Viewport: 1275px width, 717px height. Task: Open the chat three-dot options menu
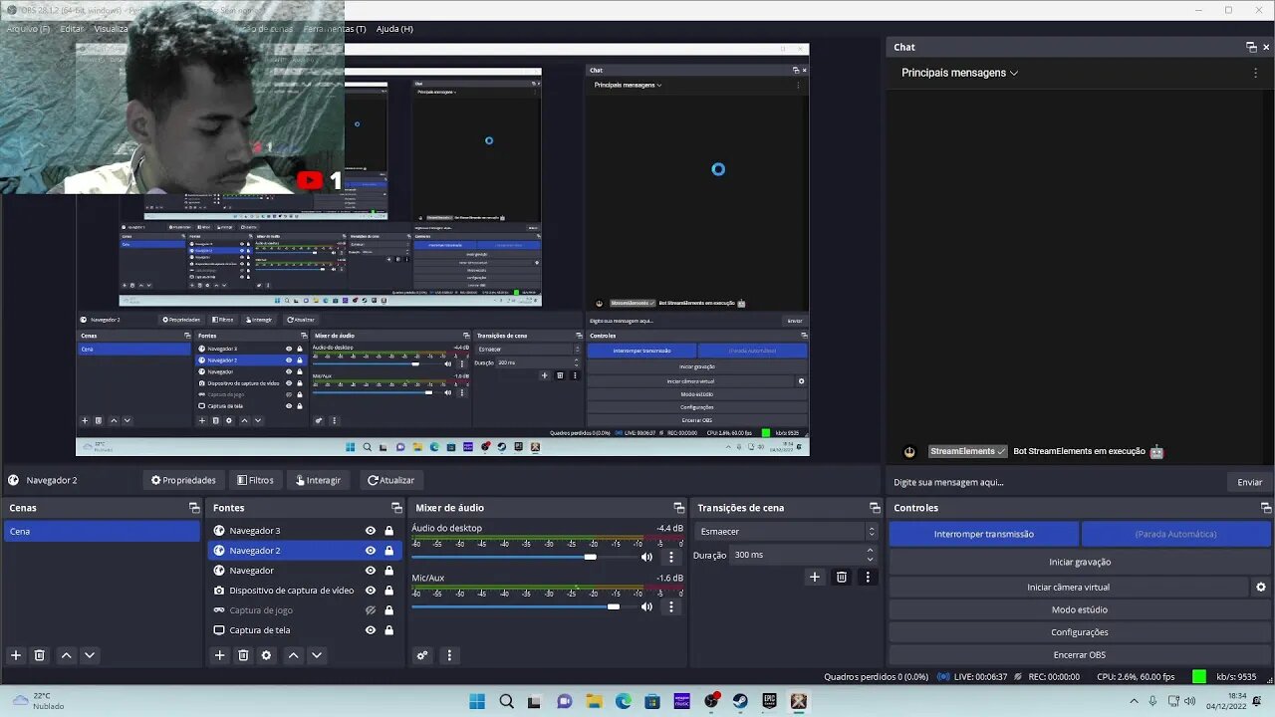[1255, 73]
